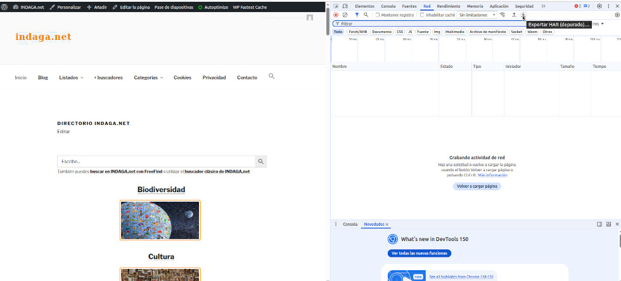The height and width of the screenshot is (281, 621).
Task: Open network panel settings gear
Action: coord(617,15)
